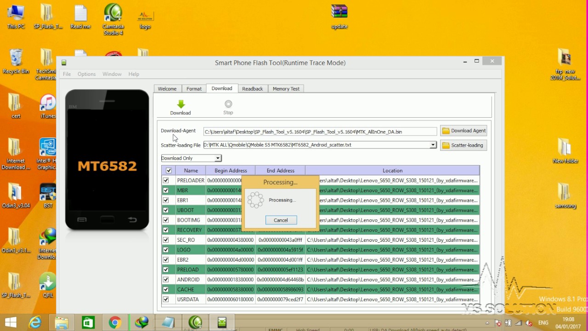Click the ENG language indicator
The width and height of the screenshot is (588, 331).
point(543,323)
